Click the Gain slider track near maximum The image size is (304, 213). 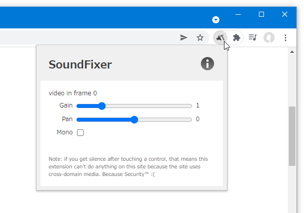click(189, 106)
